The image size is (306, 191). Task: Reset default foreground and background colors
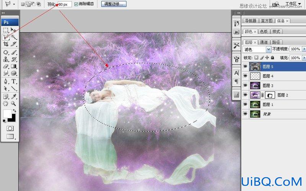pos(4,121)
